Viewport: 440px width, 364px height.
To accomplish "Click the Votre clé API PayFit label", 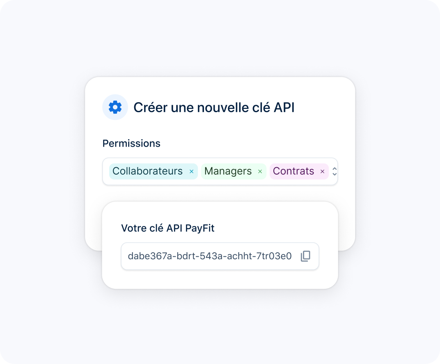I will point(168,228).
